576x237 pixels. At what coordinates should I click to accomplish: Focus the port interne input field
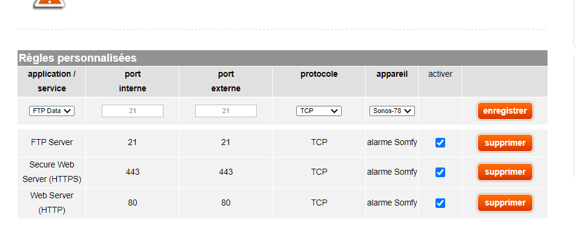click(133, 111)
